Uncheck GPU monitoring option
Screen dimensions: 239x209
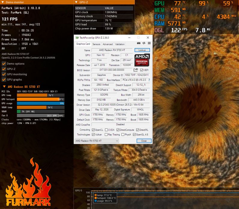(x=4, y=74)
